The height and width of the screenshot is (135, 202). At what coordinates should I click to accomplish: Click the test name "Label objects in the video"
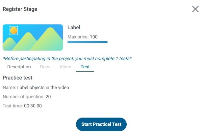point(43,87)
